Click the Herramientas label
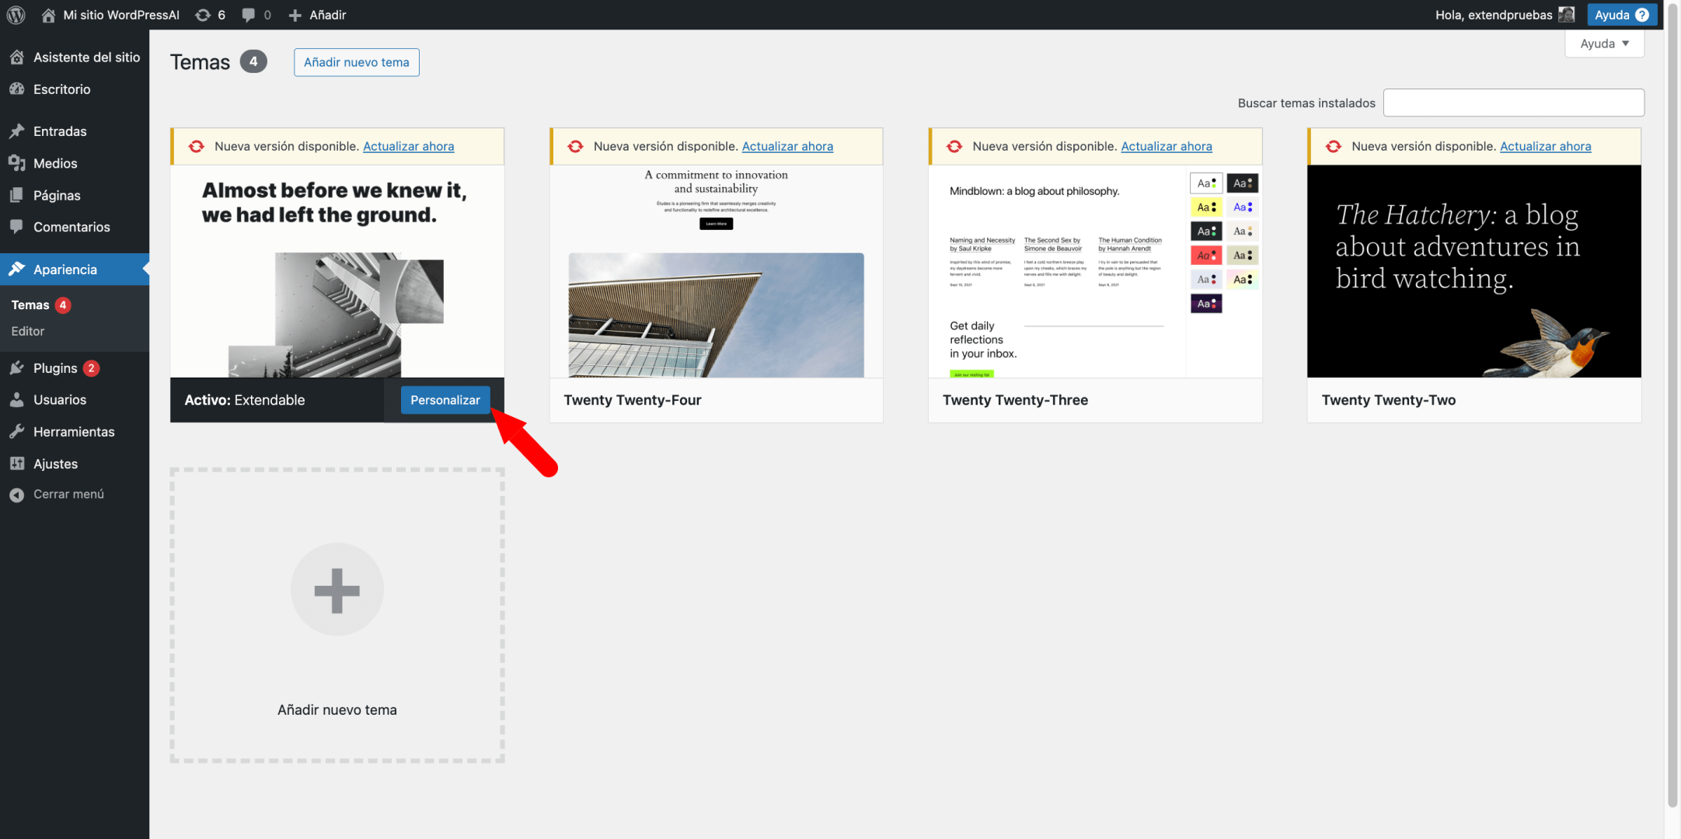Image resolution: width=1681 pixels, height=839 pixels. [74, 431]
